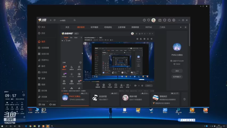Expand the speaker dropdown arrow
Image resolution: width=227 pixels, height=128 pixels.
tap(130, 85)
